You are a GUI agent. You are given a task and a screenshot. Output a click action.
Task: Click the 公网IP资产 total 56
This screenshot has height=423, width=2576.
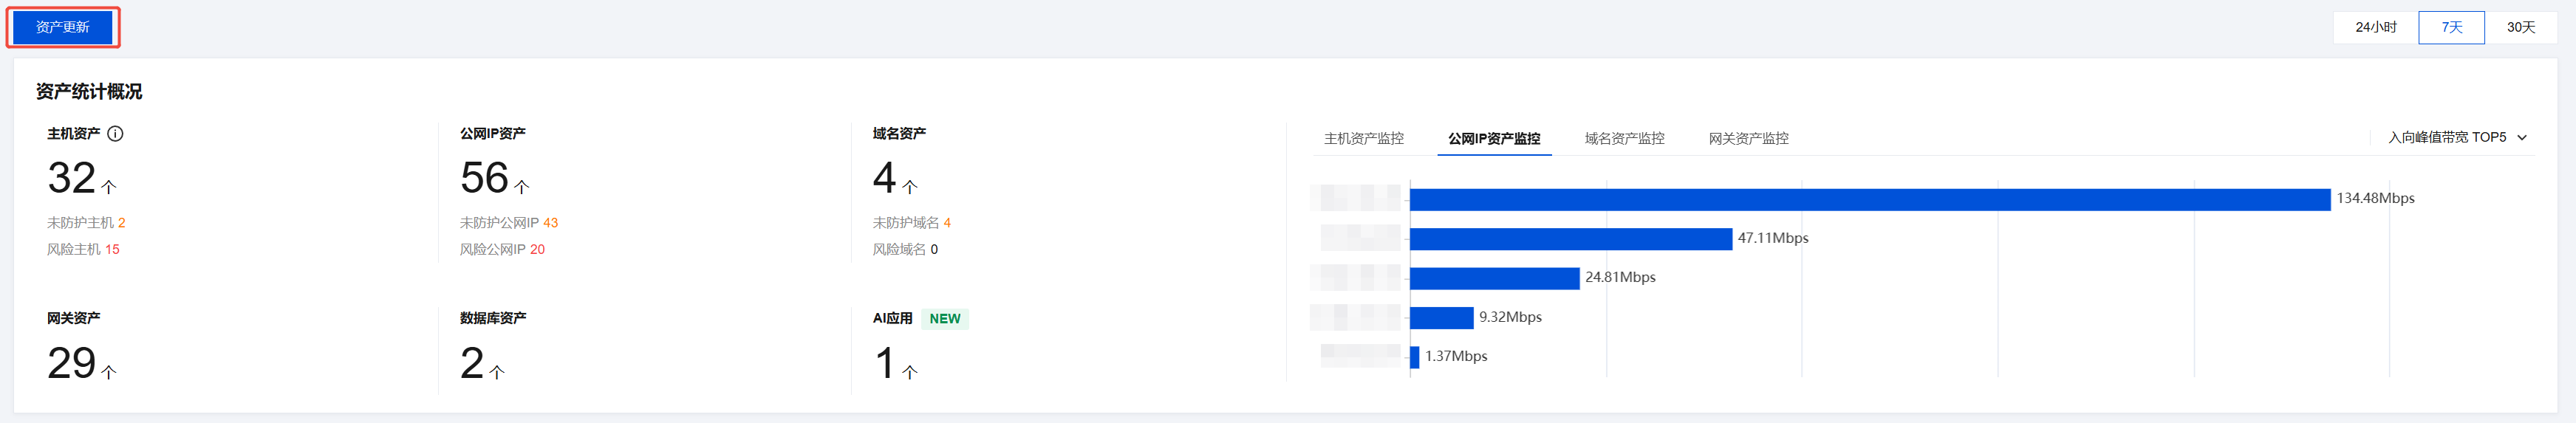[x=485, y=179]
